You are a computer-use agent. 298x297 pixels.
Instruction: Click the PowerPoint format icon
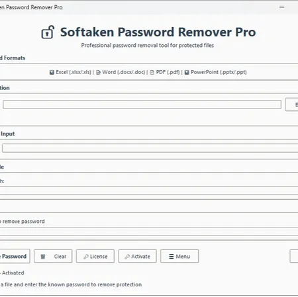[187, 72]
